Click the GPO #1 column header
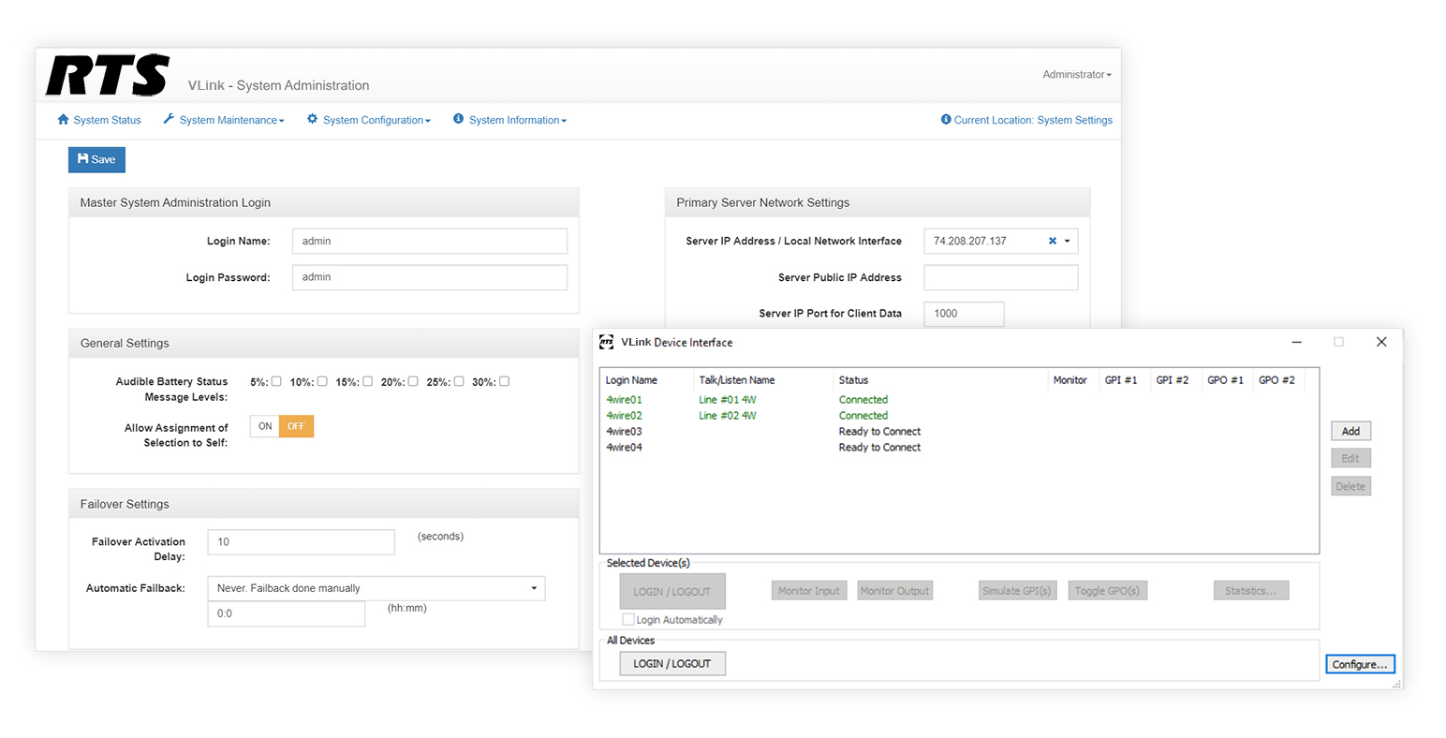The width and height of the screenshot is (1446, 738). pyautogui.click(x=1225, y=380)
